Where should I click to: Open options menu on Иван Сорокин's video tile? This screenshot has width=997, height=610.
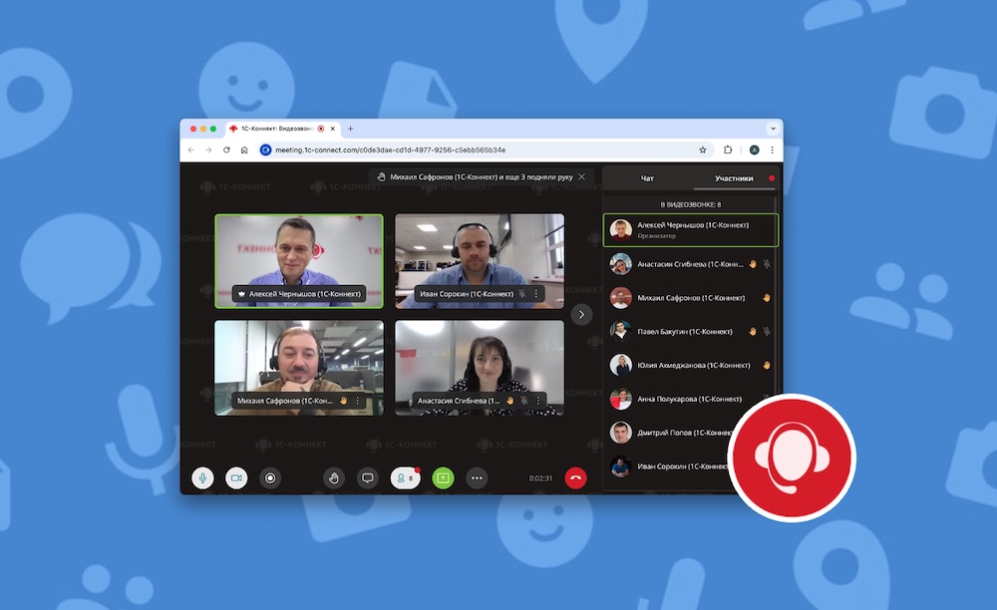(536, 294)
